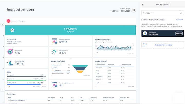This screenshot has height=104, width=185.
Task: Toggle Conversions value series in chart legend
Action: click(x=108, y=42)
